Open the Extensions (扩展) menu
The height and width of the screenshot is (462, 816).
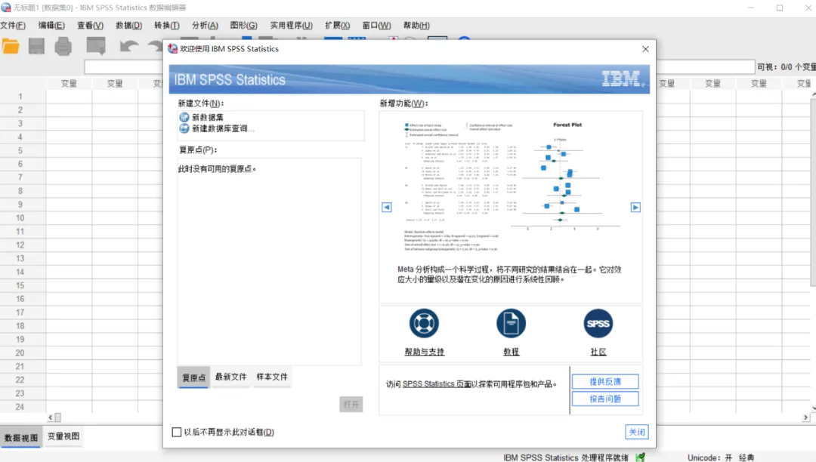337,26
